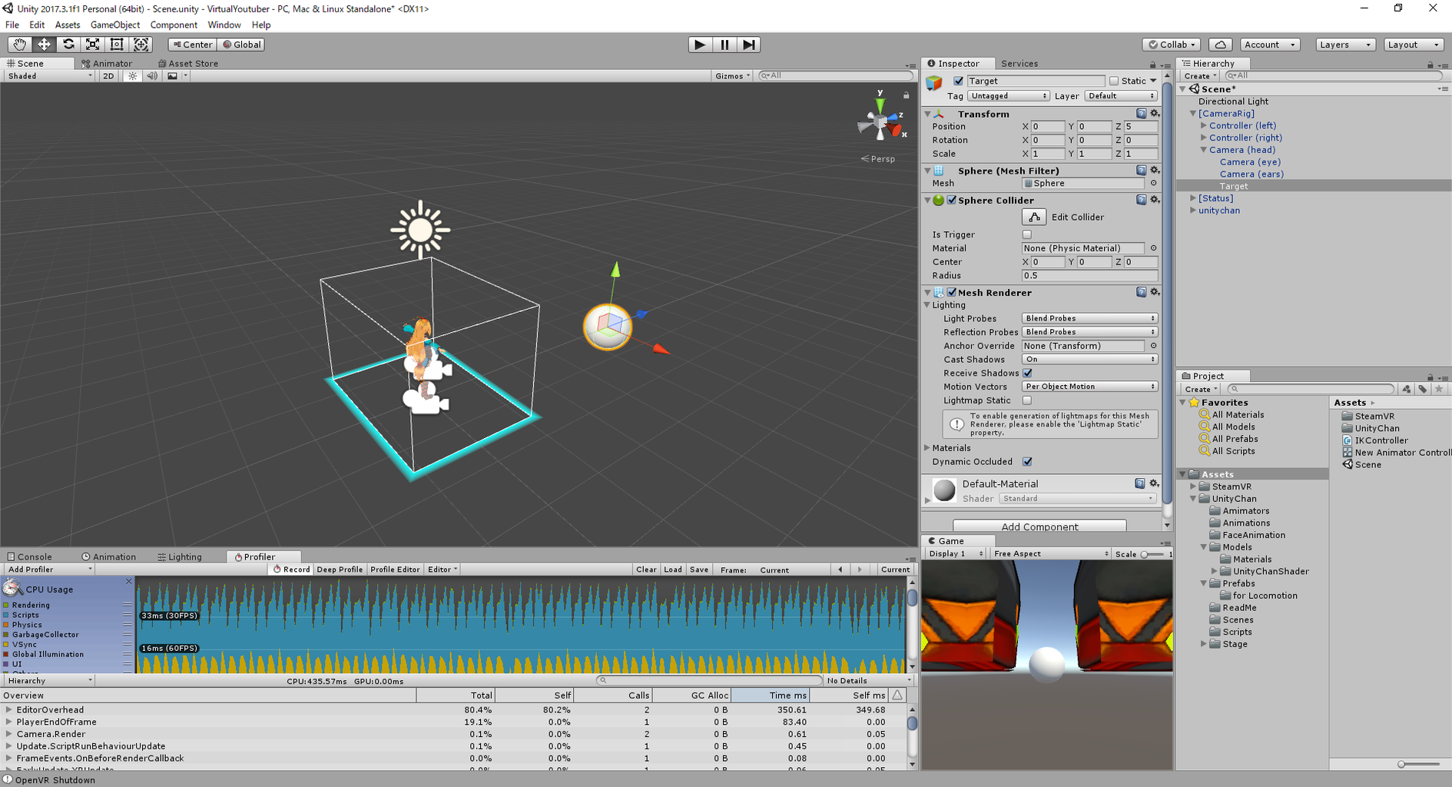Screen dimensions: 1452x787
Task: Click the Target object cube icon
Action: (x=934, y=82)
